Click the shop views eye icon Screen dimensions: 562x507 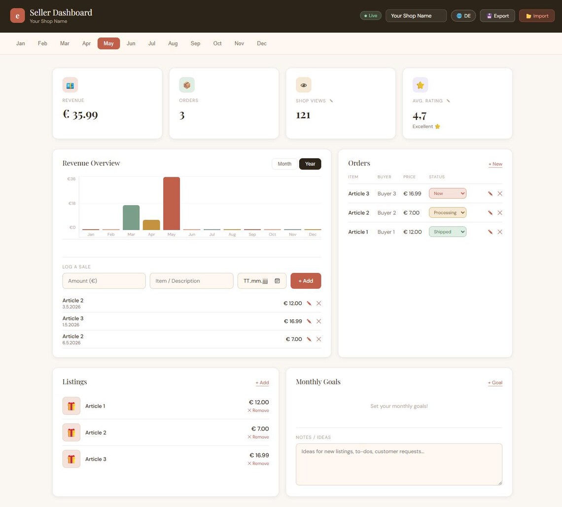[304, 85]
